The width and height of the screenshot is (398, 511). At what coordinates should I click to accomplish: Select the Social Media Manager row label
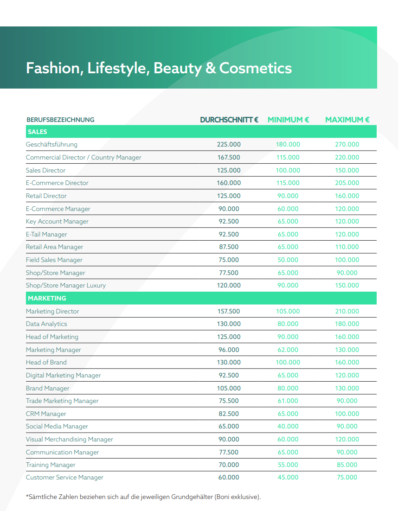(57, 426)
